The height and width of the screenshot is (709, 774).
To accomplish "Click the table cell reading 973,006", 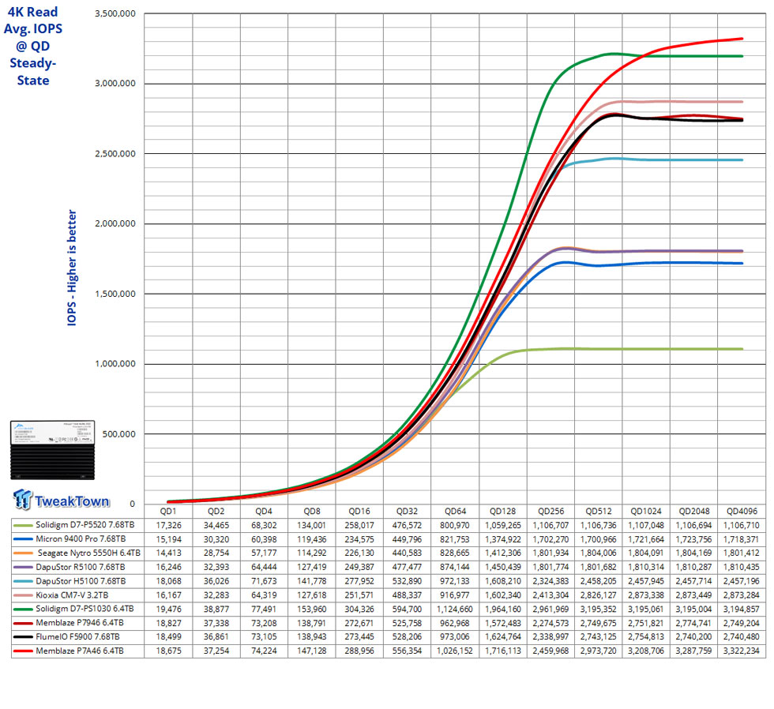I will (455, 637).
